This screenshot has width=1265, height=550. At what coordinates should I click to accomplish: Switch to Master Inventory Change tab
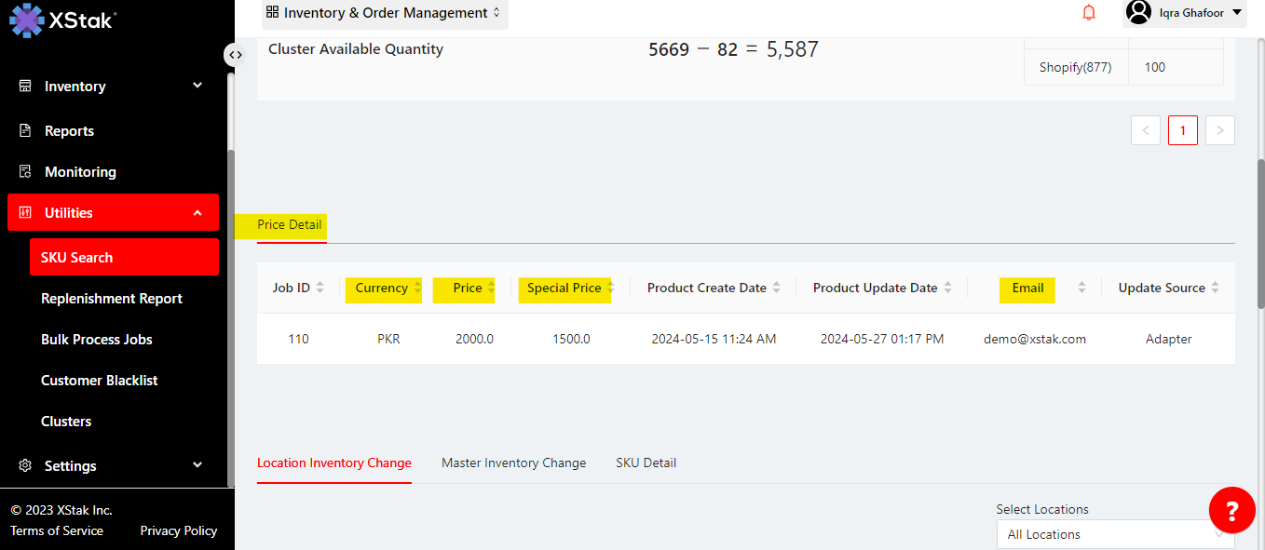tap(513, 463)
